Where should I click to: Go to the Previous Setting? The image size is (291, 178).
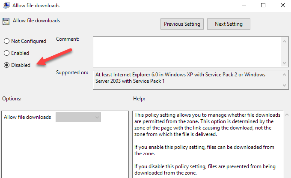click(x=182, y=24)
